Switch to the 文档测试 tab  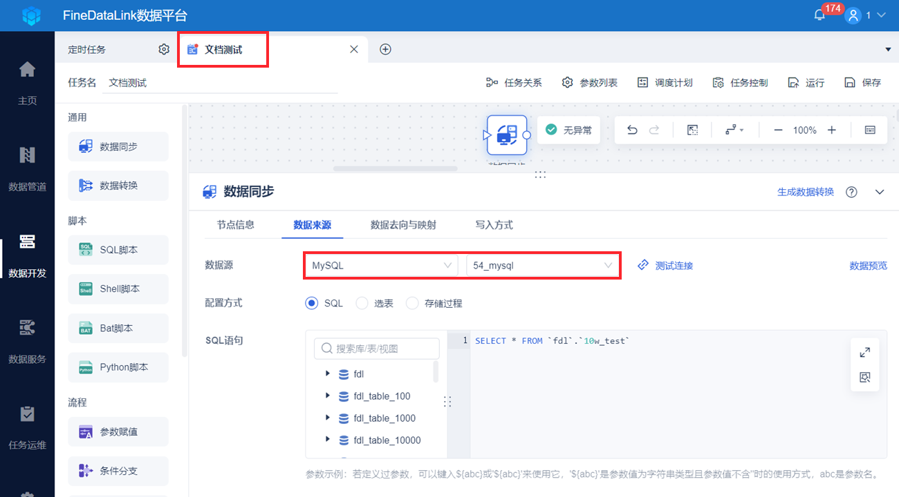[223, 50]
